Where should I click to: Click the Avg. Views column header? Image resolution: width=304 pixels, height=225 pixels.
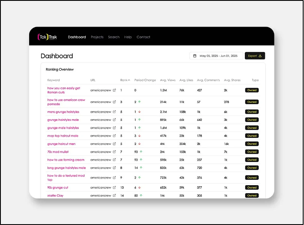(168, 80)
